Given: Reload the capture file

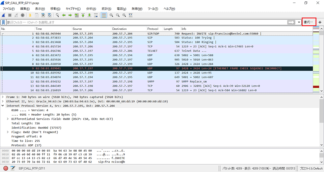Looking at the screenshot, I should click(x=49, y=15).
